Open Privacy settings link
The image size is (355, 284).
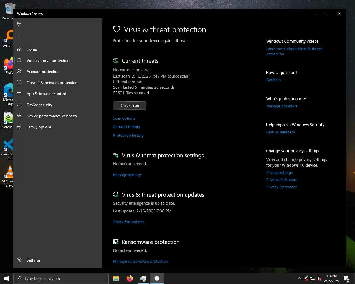(x=279, y=173)
